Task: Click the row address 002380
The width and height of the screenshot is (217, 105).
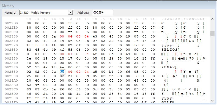Action: click(x=11, y=72)
